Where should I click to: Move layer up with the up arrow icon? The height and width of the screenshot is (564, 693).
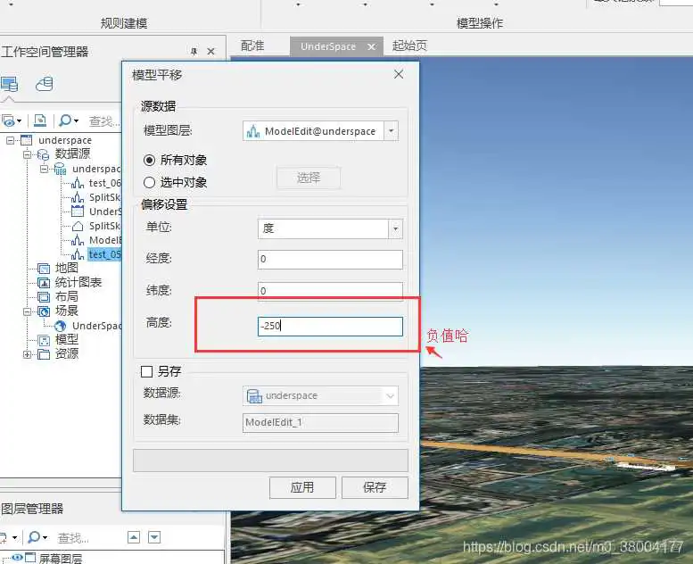point(134,537)
